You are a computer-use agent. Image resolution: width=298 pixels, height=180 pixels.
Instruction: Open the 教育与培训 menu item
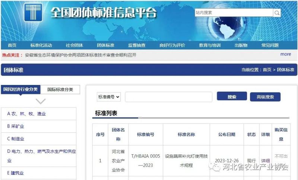point(210,45)
